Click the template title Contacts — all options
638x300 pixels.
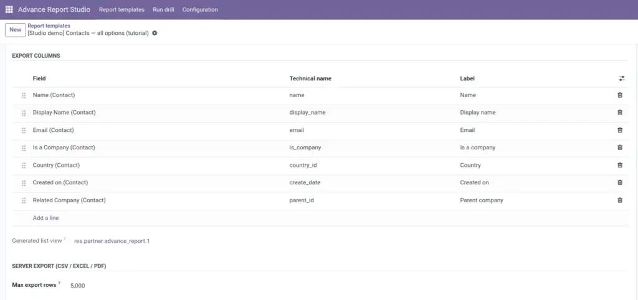(88, 33)
